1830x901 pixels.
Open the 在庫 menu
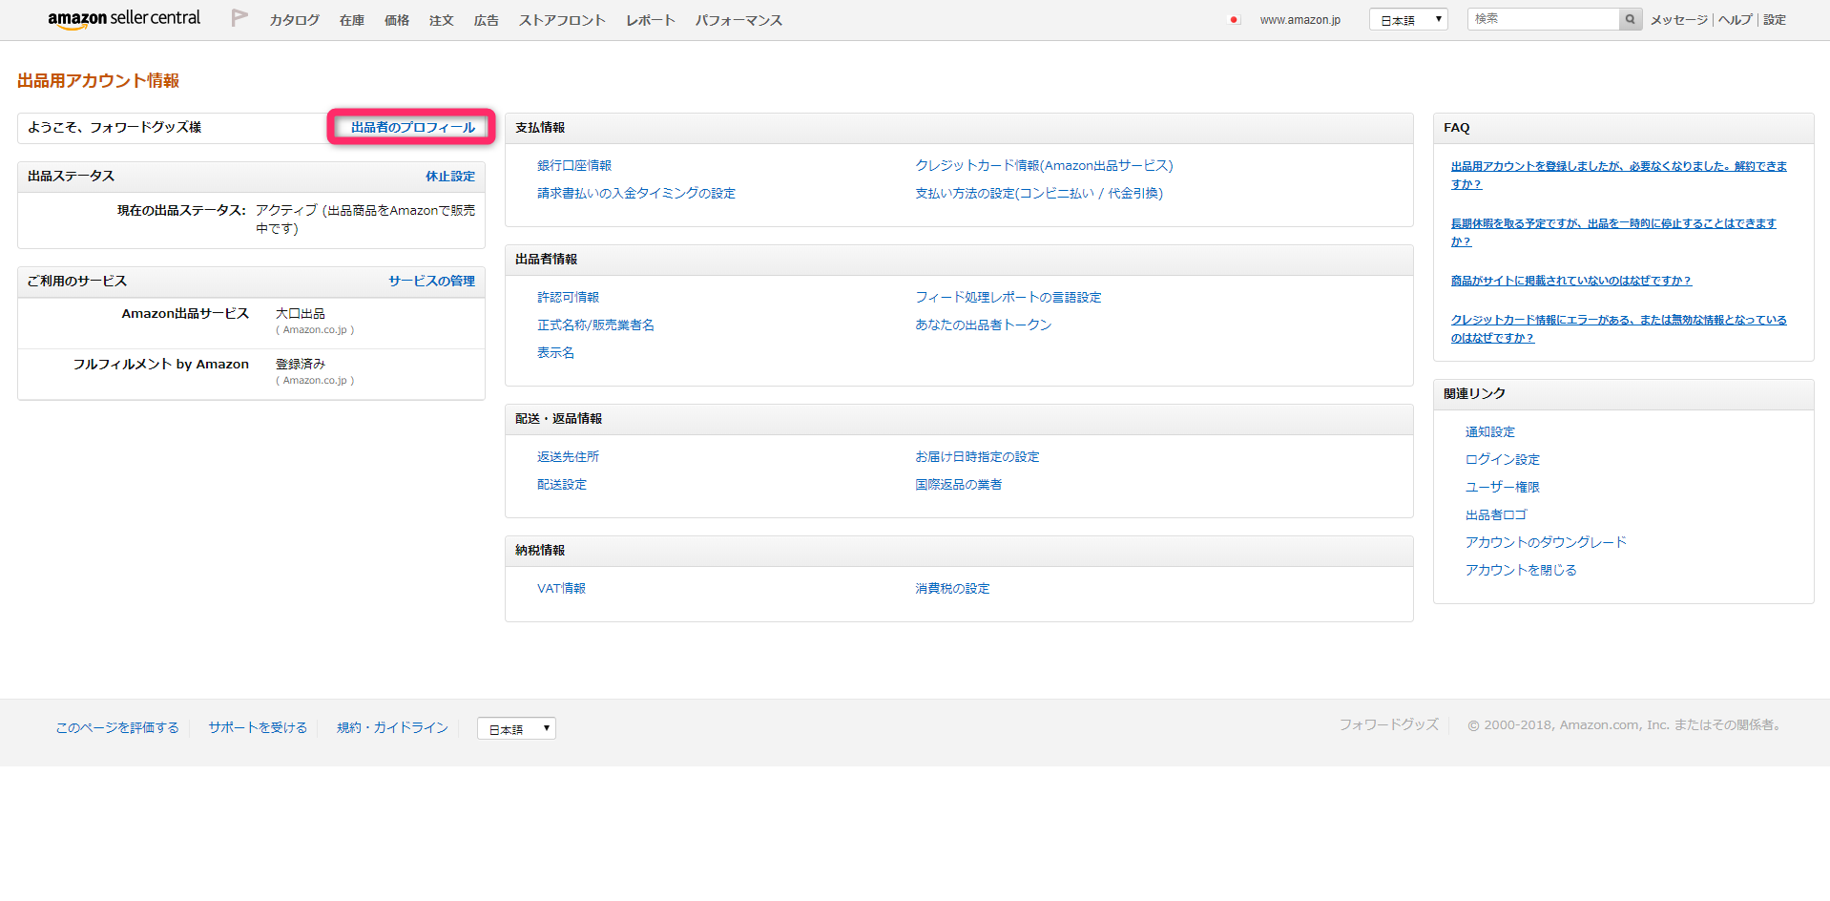tap(350, 19)
